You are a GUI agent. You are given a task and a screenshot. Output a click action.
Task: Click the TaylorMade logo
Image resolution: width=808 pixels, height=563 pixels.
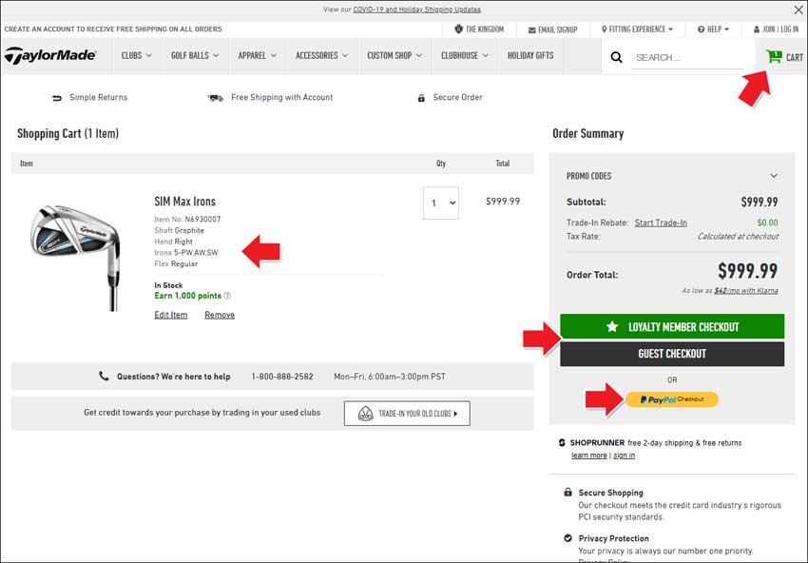click(x=50, y=55)
